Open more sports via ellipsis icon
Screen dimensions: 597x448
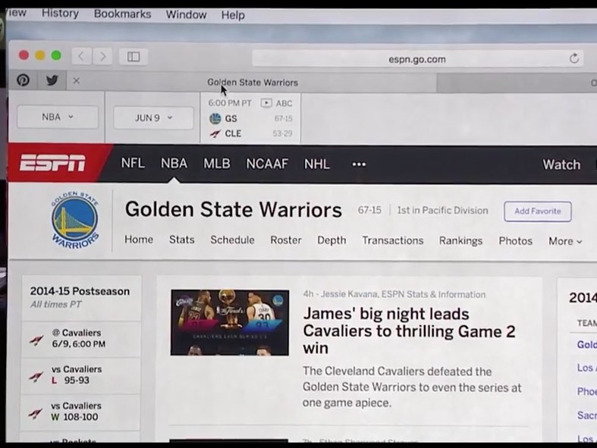pos(359,164)
